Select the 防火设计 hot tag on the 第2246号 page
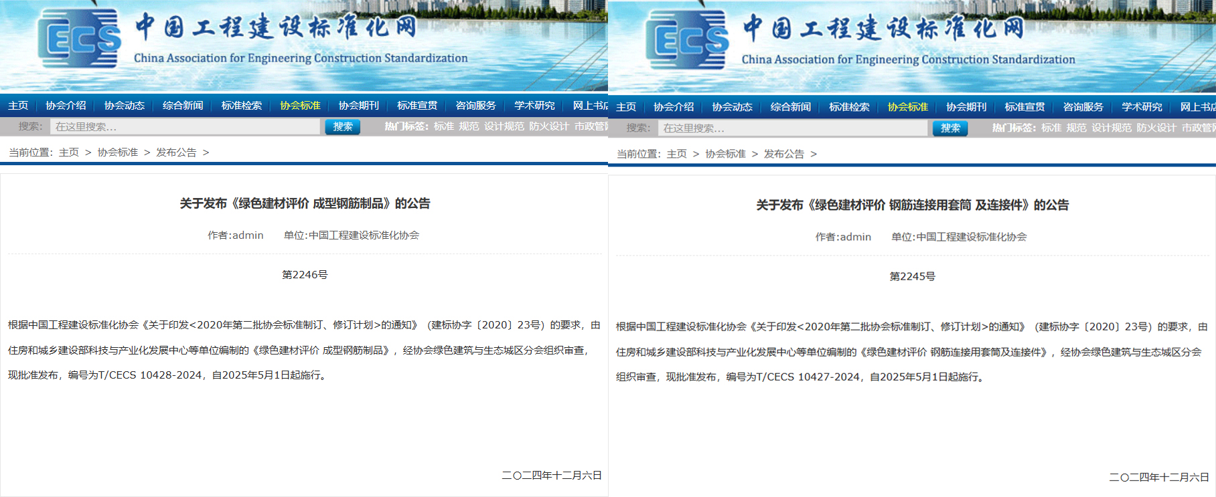This screenshot has height=497, width=1216. pyautogui.click(x=549, y=126)
